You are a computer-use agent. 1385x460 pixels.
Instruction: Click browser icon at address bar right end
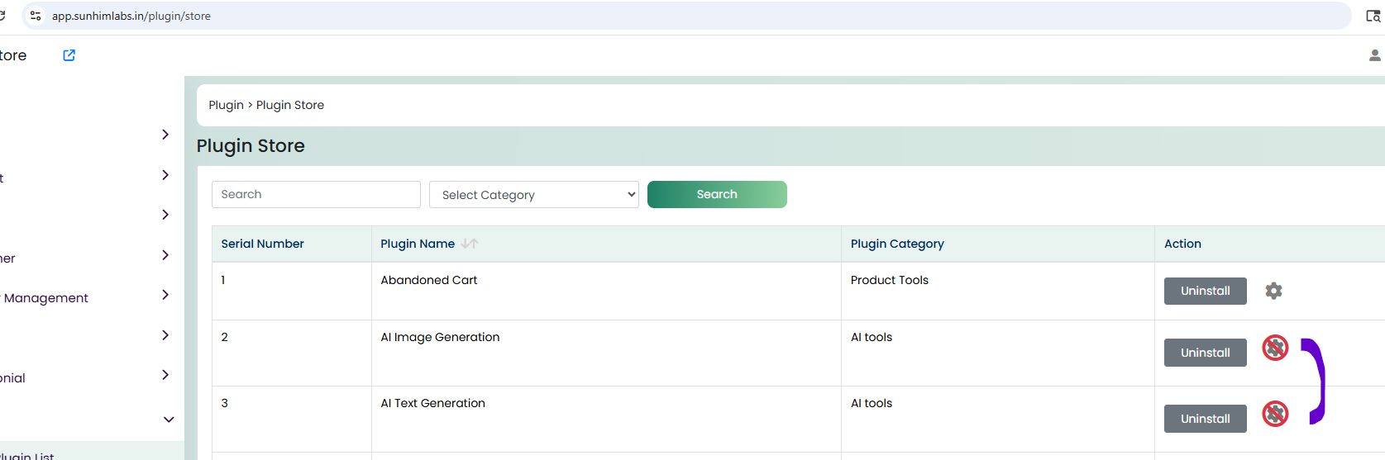(x=1373, y=16)
